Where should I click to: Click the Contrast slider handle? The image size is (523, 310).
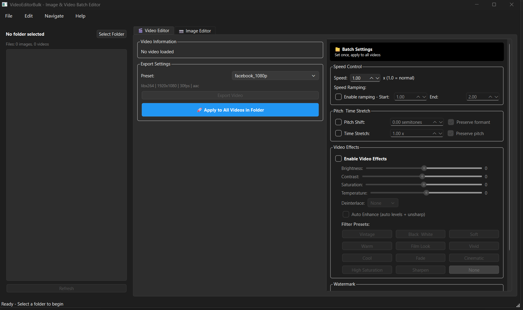422,177
